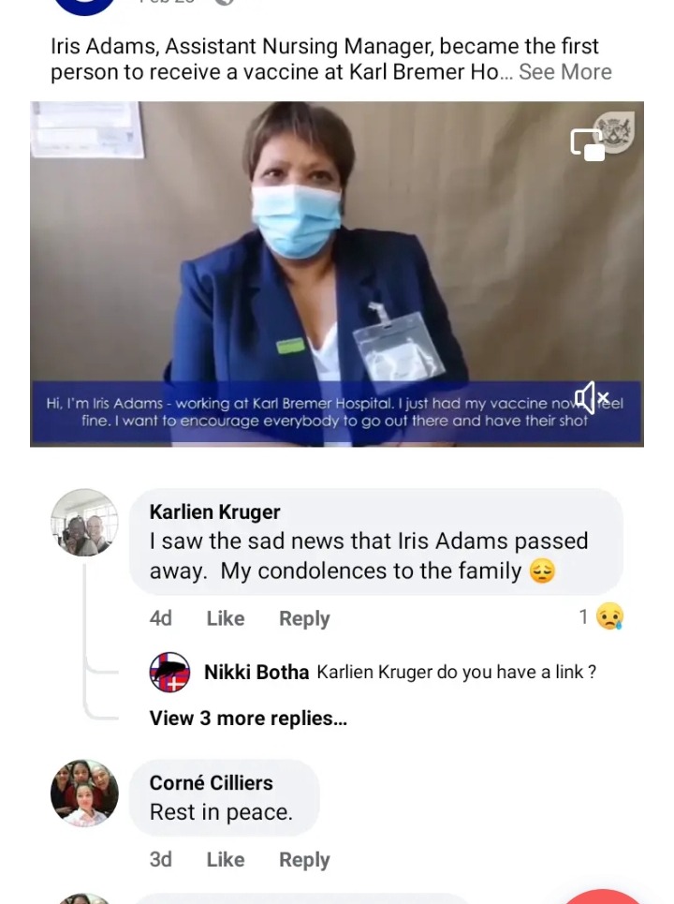Toggle video sound with the mute speaker icon
Viewport: 674px width, 904px height.
[592, 397]
